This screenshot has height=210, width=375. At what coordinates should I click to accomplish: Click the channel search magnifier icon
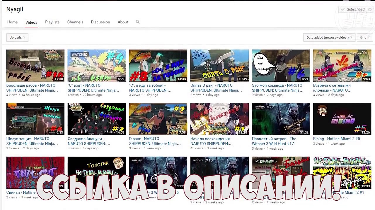pos(138,22)
